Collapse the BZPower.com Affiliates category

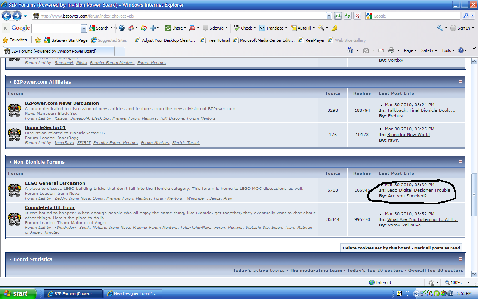pos(460,81)
